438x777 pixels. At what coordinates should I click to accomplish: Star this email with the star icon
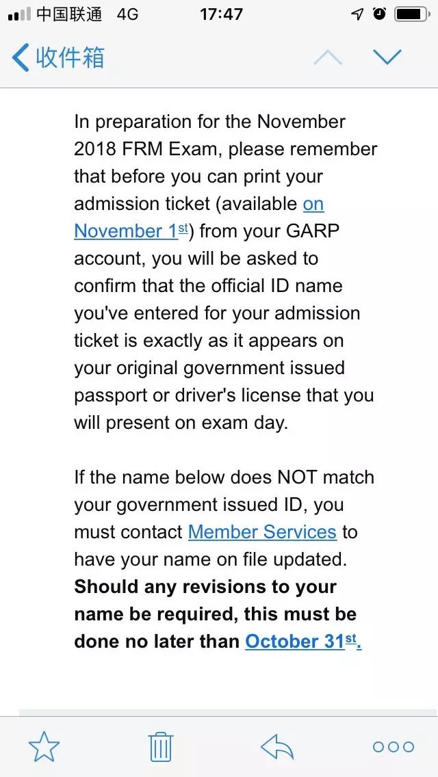coord(44,746)
